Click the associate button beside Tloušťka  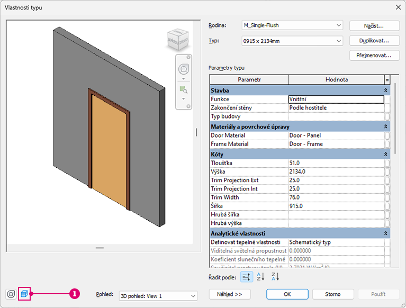click(387, 163)
